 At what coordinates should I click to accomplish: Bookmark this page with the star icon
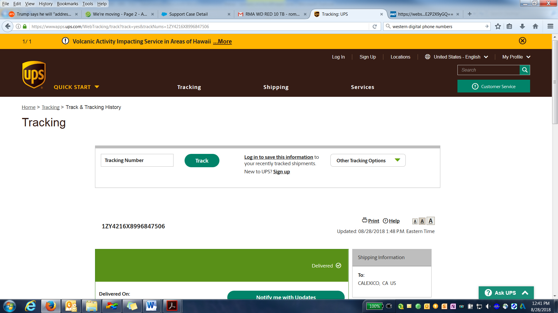coord(498,26)
